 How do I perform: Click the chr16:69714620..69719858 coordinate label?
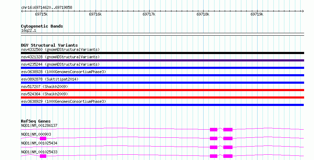[47, 8]
